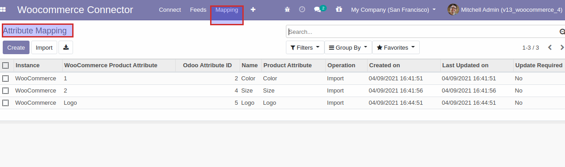Open the Favorites dropdown
This screenshot has width=565, height=167.
click(396, 47)
